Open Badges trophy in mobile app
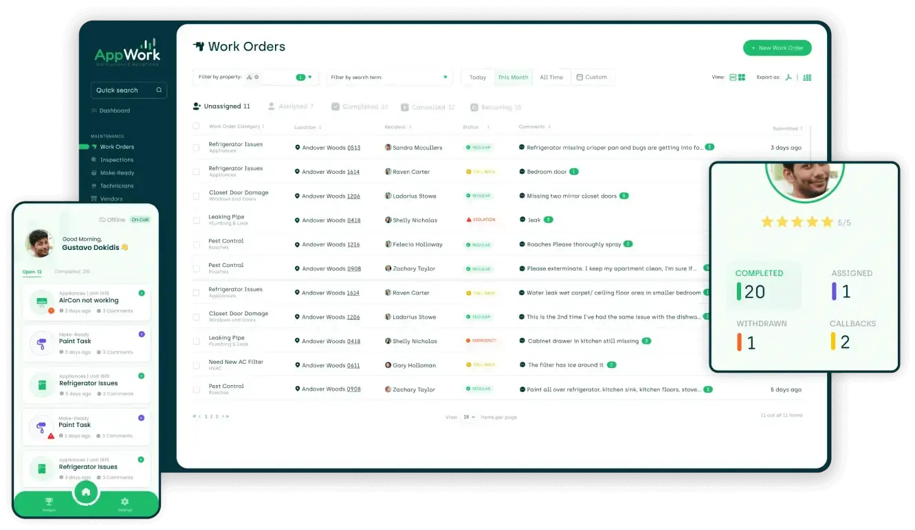 coord(49,502)
